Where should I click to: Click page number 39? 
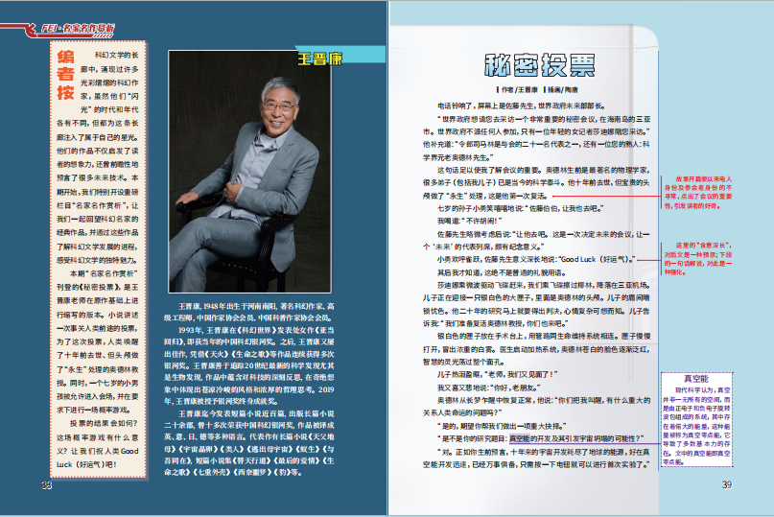[727, 485]
